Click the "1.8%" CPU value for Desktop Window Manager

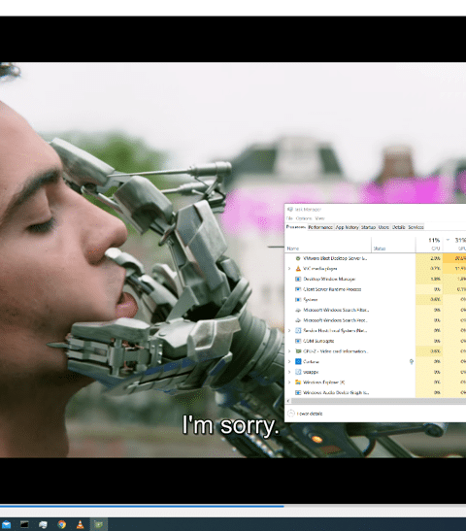(x=436, y=279)
